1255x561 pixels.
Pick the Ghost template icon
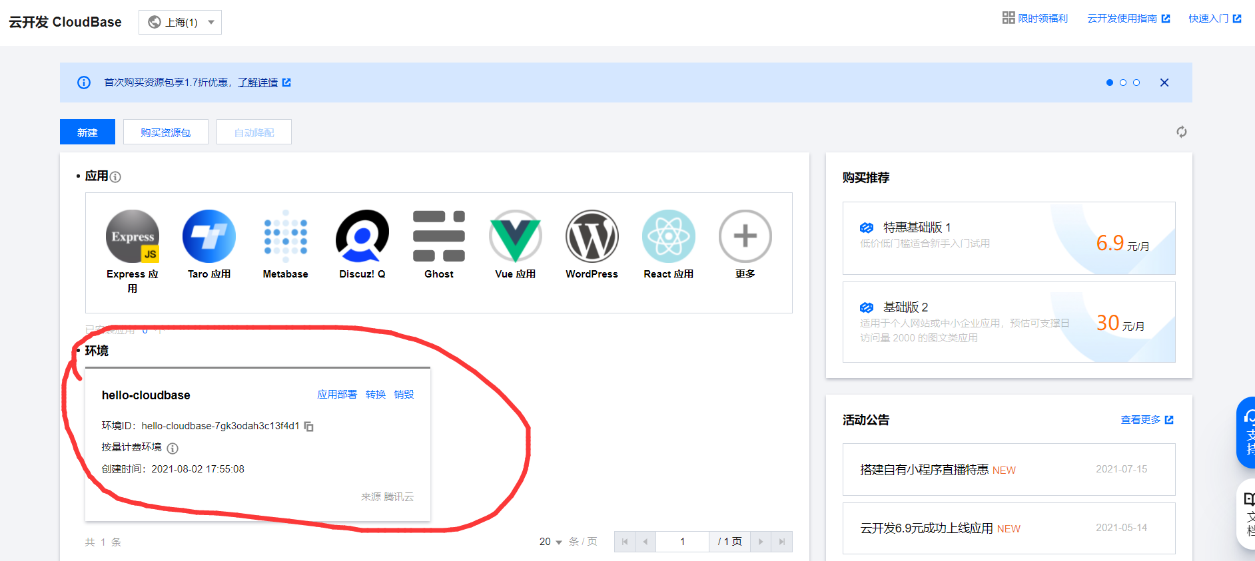(439, 236)
